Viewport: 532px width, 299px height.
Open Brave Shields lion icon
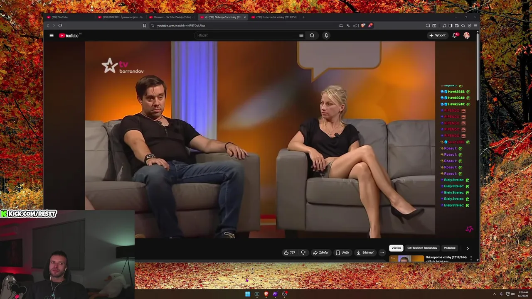pyautogui.click(x=363, y=25)
